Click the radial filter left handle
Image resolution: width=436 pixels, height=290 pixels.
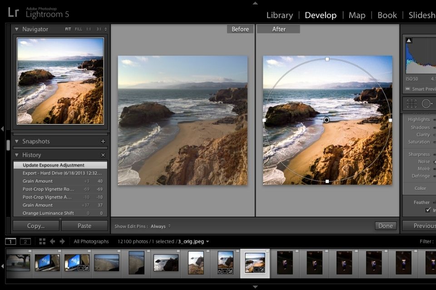[264, 120]
